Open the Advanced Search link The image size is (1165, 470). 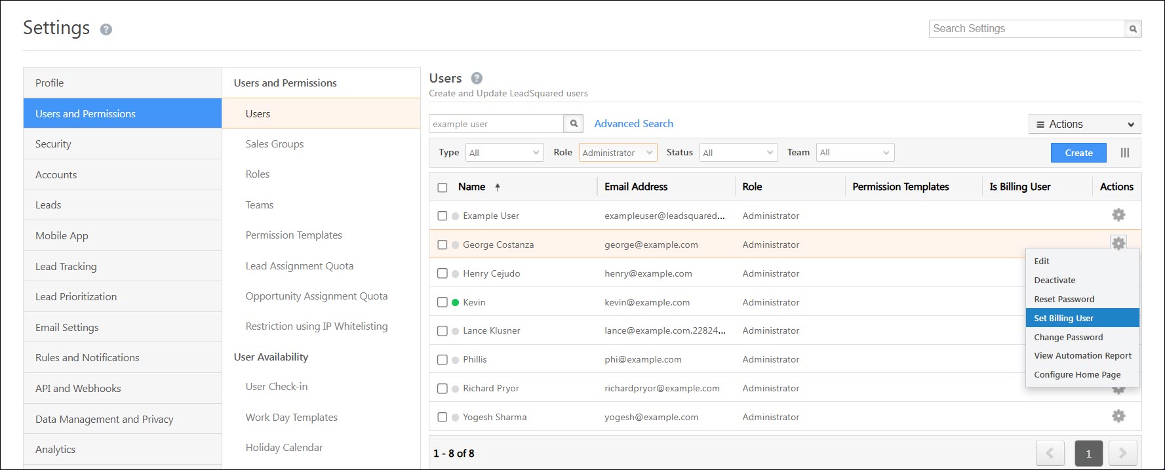coord(633,123)
